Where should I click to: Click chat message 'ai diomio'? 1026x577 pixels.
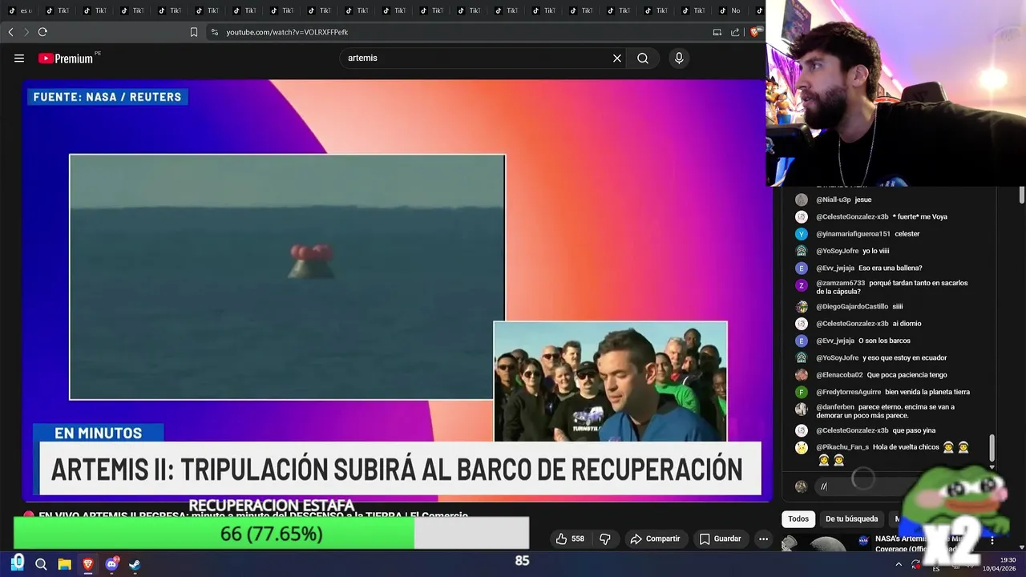(907, 324)
